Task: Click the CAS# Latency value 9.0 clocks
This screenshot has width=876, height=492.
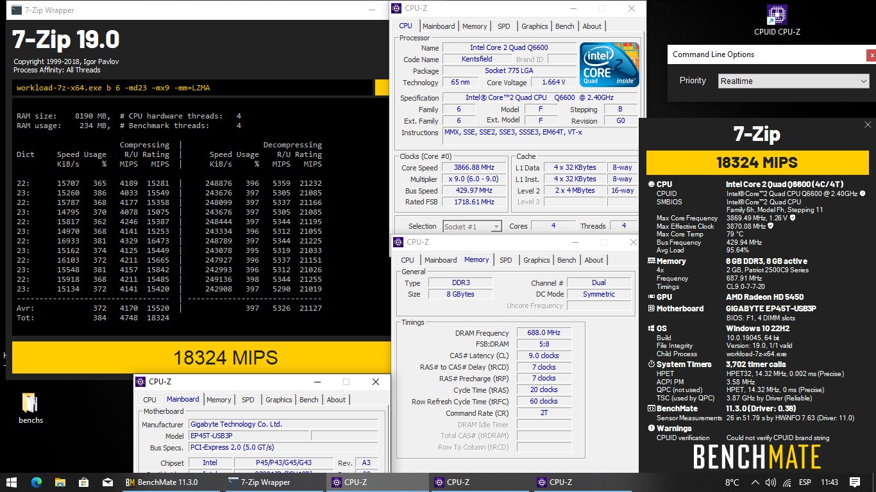Action: click(x=544, y=356)
